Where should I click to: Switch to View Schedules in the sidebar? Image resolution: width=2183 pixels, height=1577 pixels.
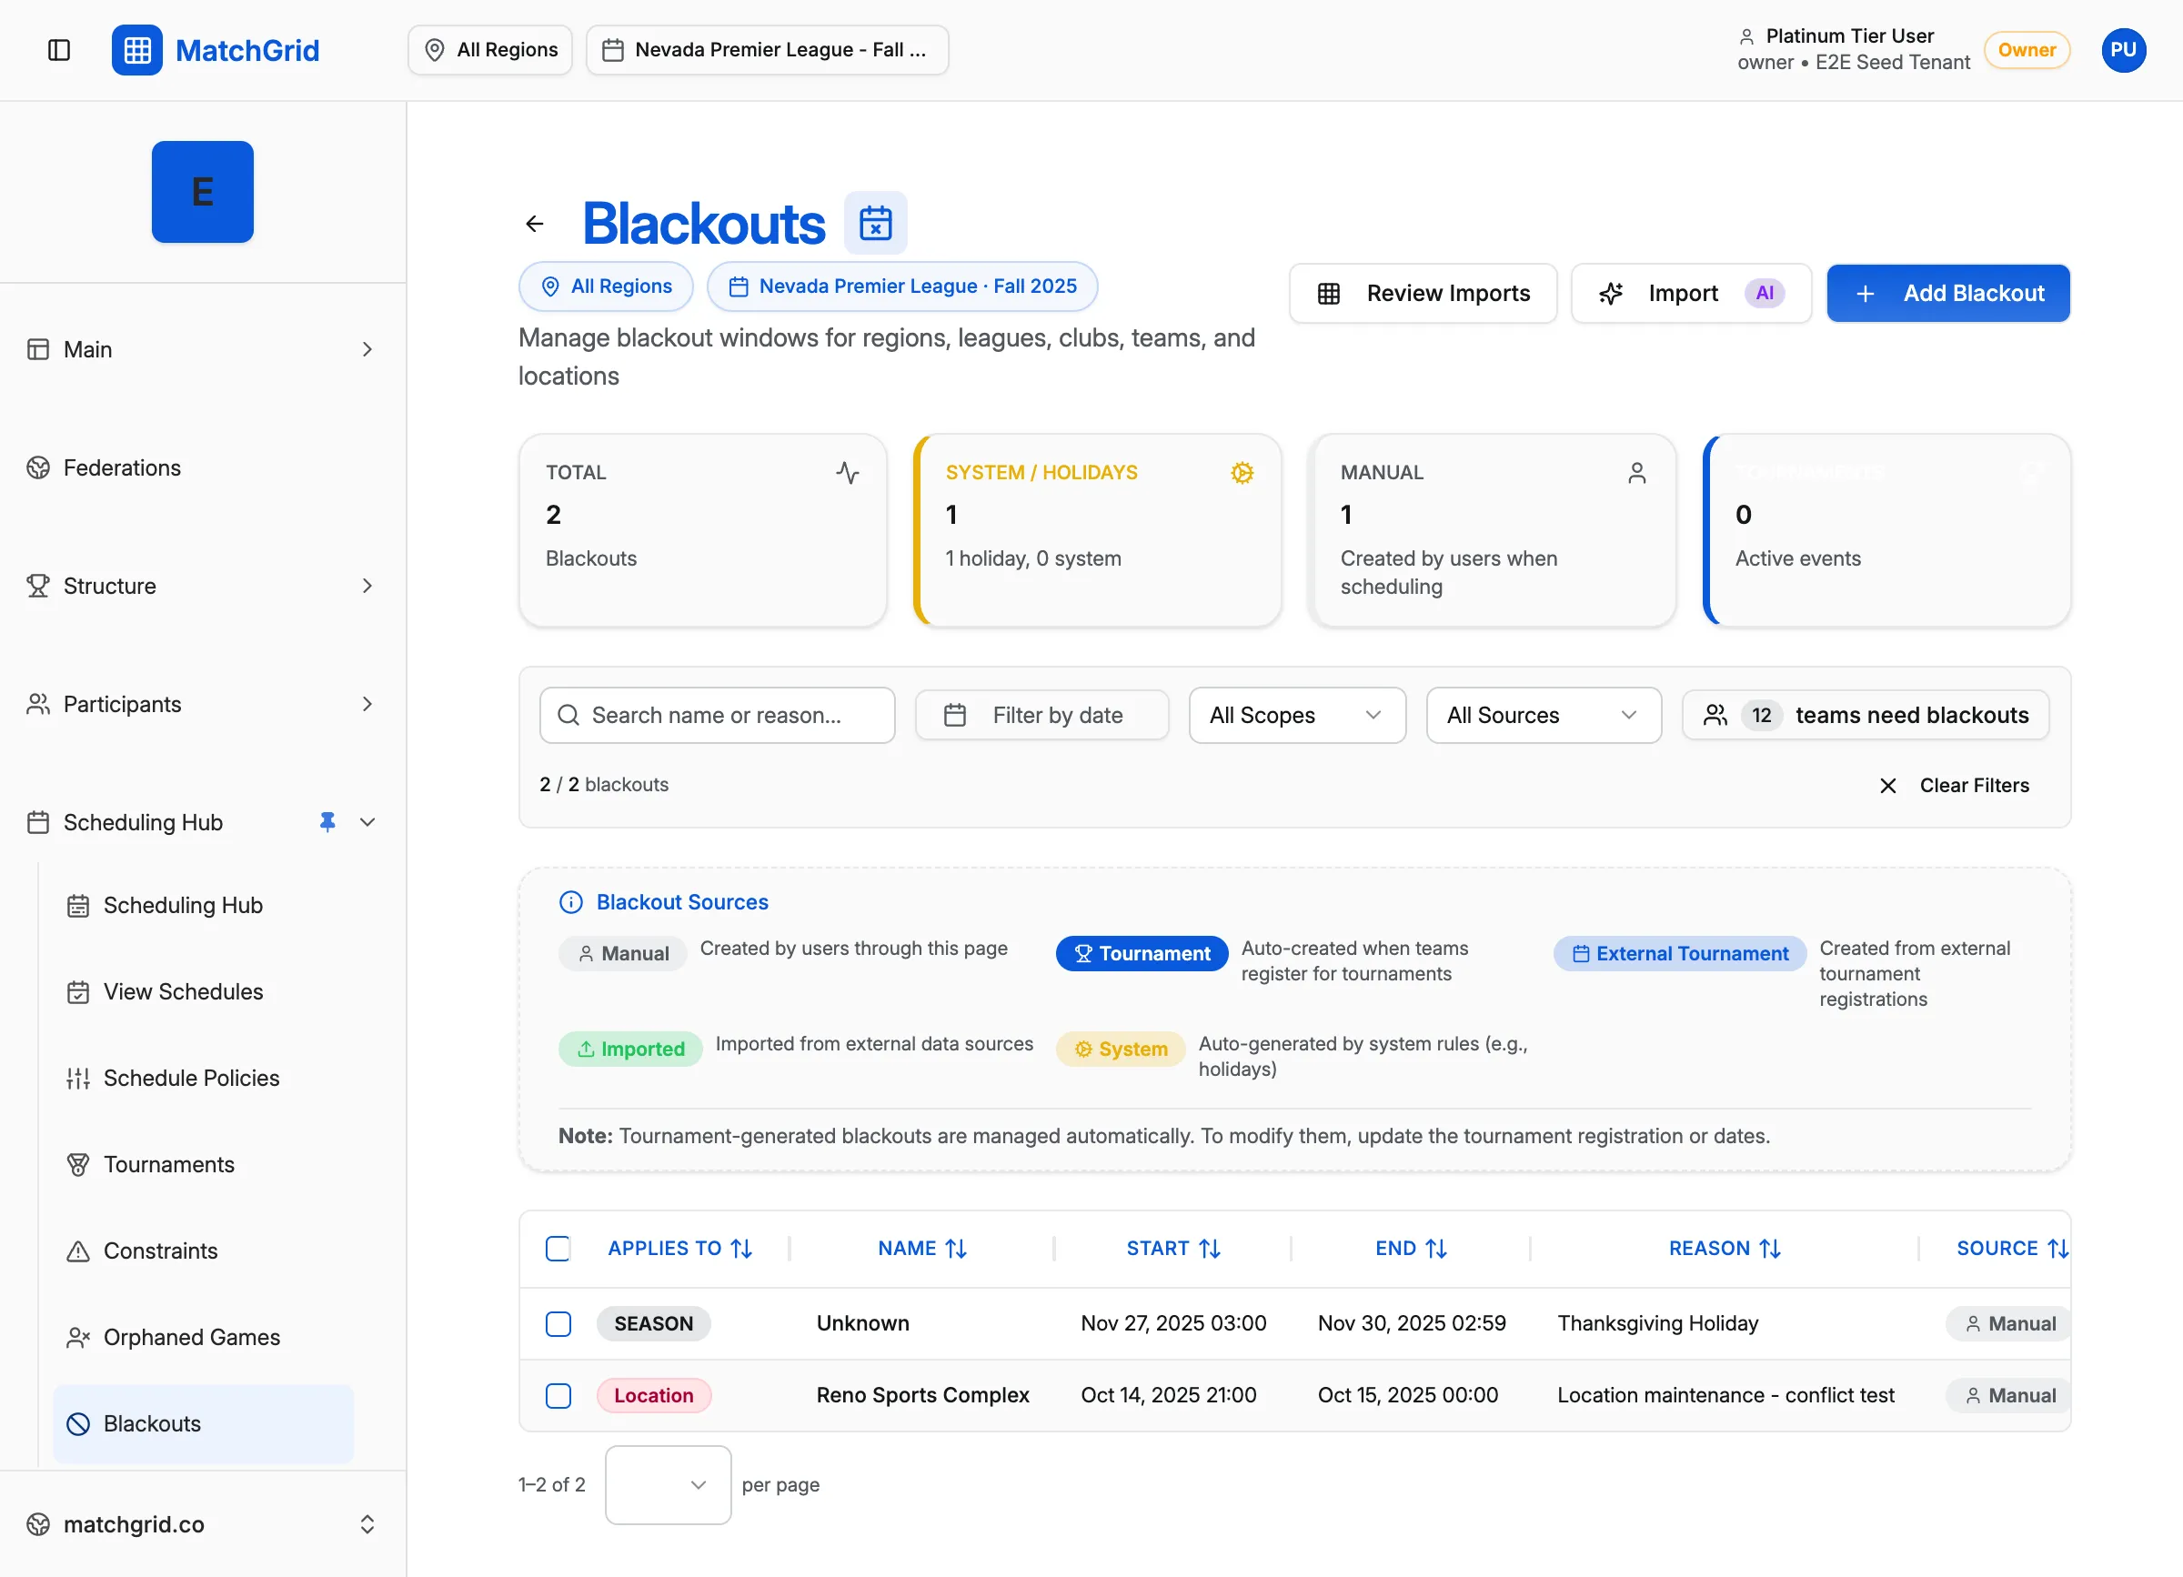[x=183, y=991]
